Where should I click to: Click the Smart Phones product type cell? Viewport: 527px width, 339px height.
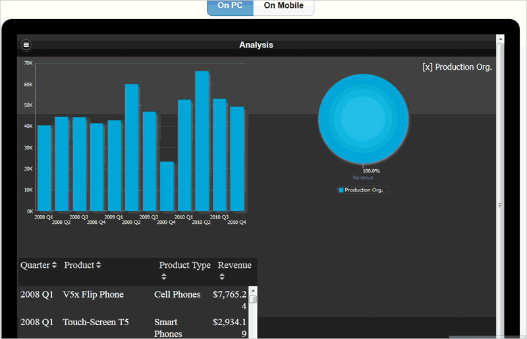tap(168, 328)
